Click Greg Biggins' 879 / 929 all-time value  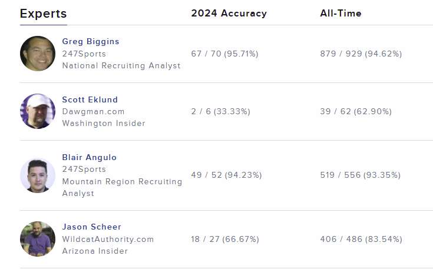pyautogui.click(x=361, y=54)
